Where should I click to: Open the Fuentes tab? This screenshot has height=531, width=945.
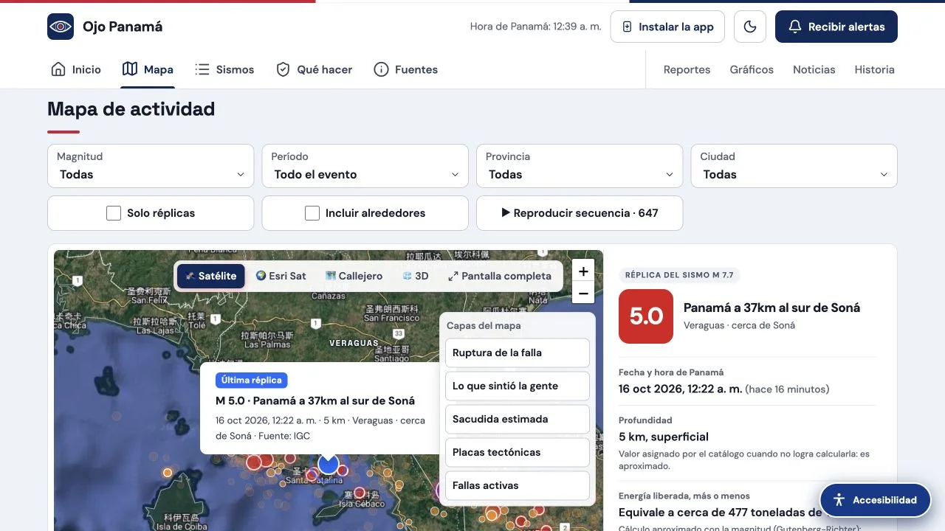405,69
